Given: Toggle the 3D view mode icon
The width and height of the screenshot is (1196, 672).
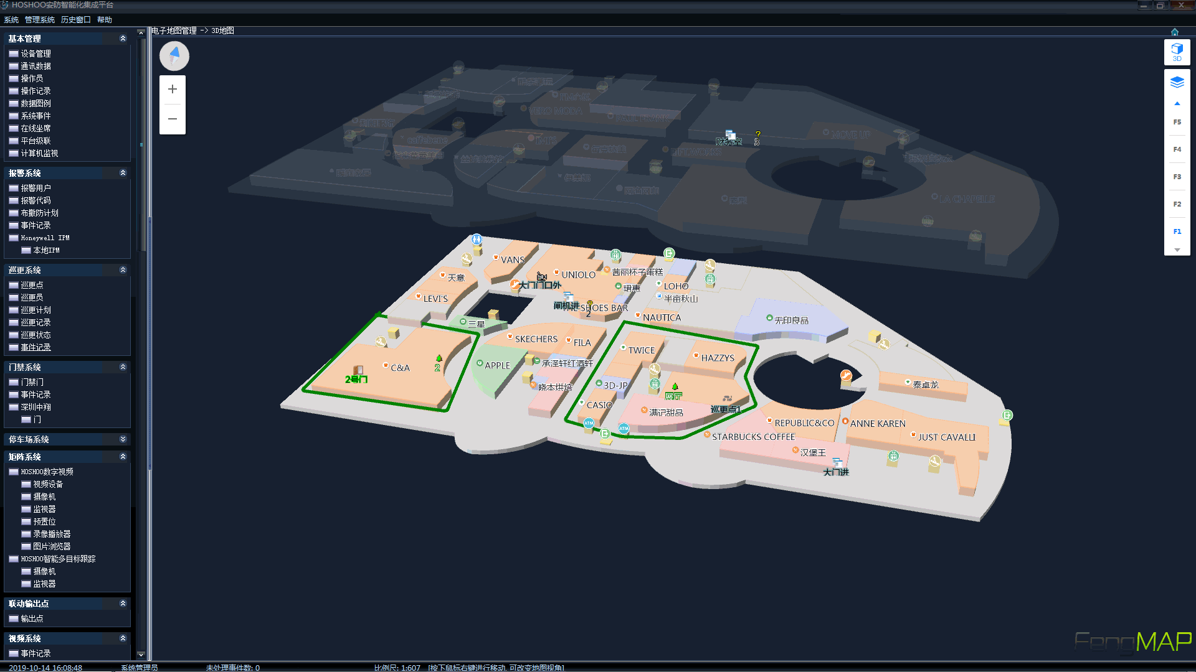Looking at the screenshot, I should (x=1177, y=52).
